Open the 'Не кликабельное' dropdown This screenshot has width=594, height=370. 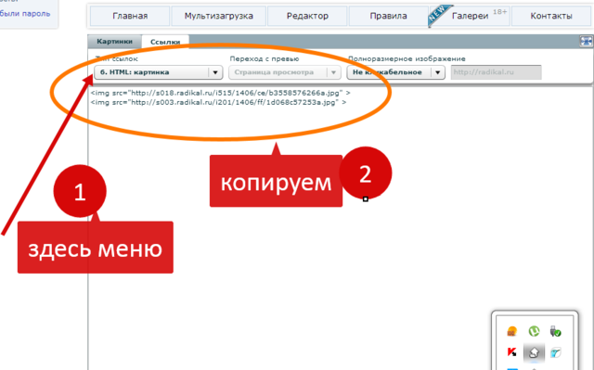395,72
